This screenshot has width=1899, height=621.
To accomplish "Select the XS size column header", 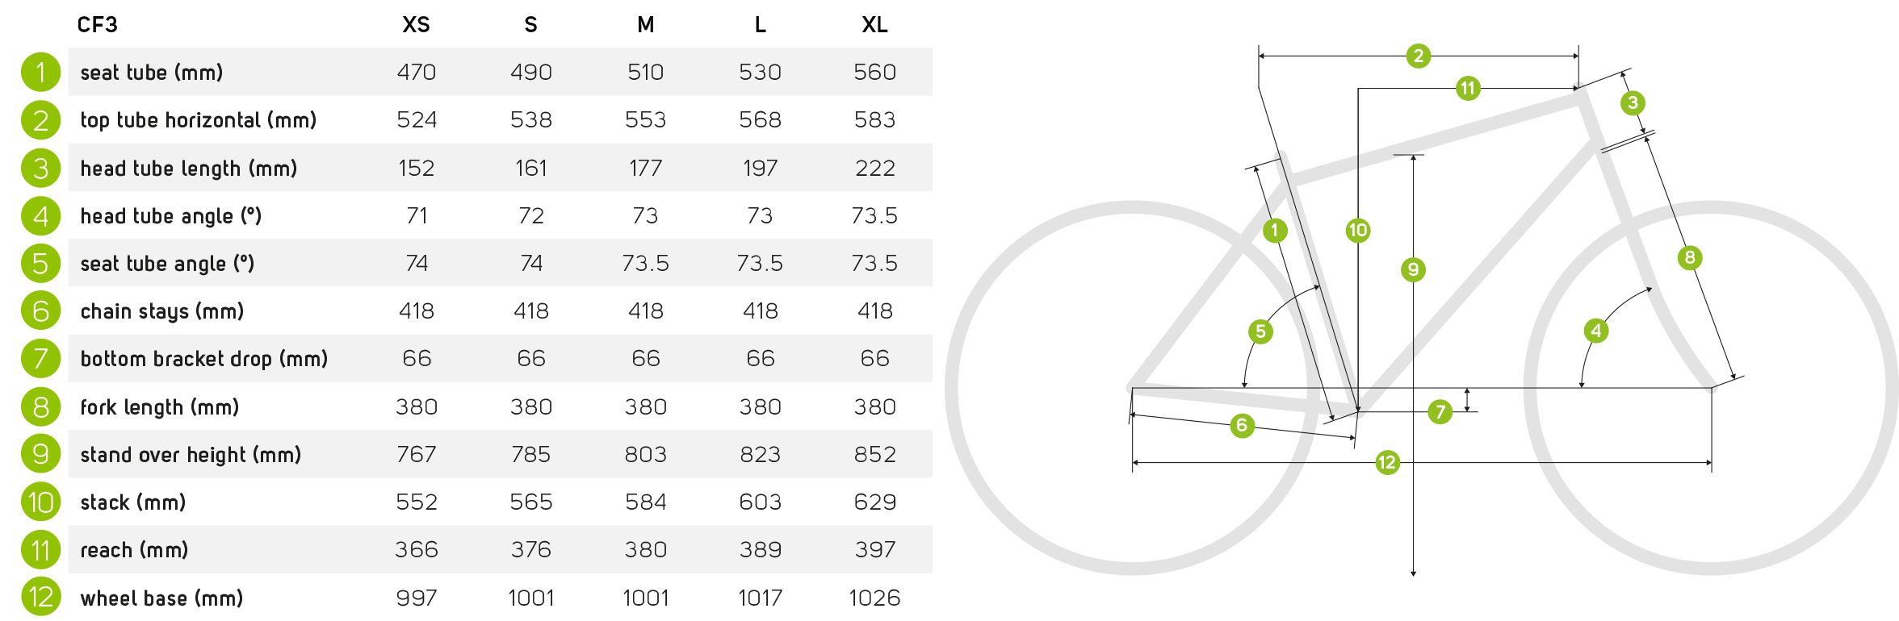I will tap(417, 25).
